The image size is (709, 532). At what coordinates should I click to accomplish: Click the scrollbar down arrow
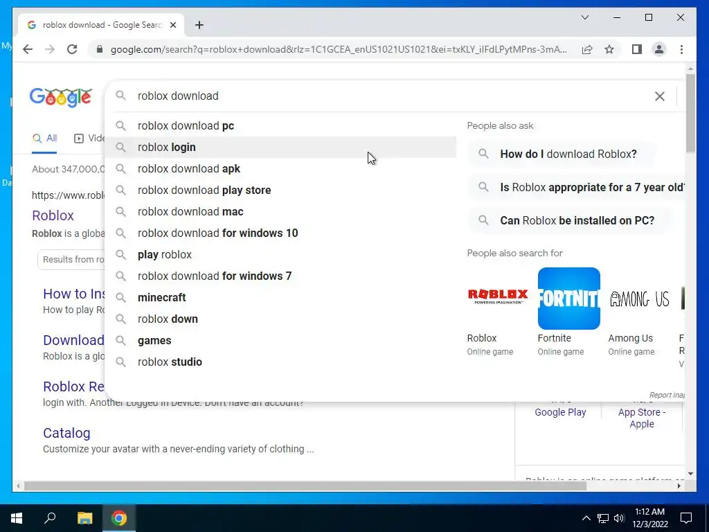pos(690,474)
